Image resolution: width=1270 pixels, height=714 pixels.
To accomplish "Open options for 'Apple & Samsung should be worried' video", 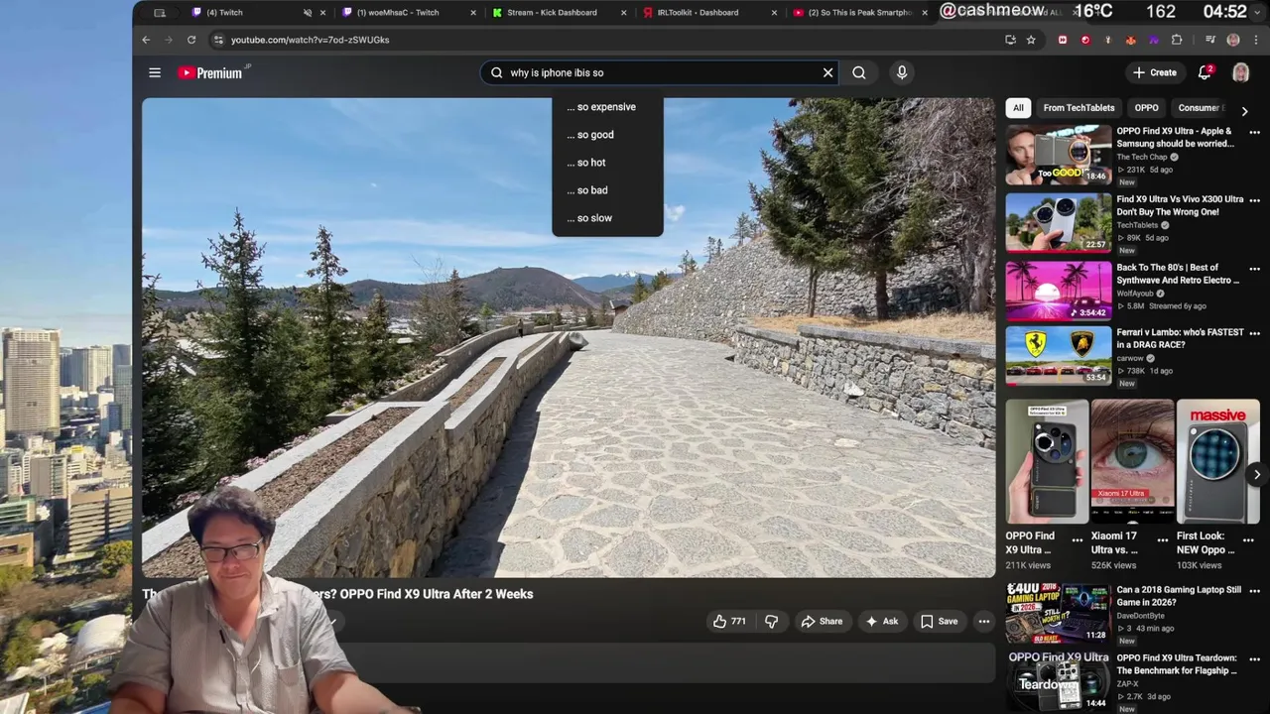I will pos(1254,132).
